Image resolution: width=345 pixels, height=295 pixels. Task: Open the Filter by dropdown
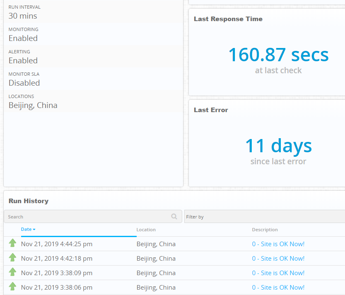point(264,216)
